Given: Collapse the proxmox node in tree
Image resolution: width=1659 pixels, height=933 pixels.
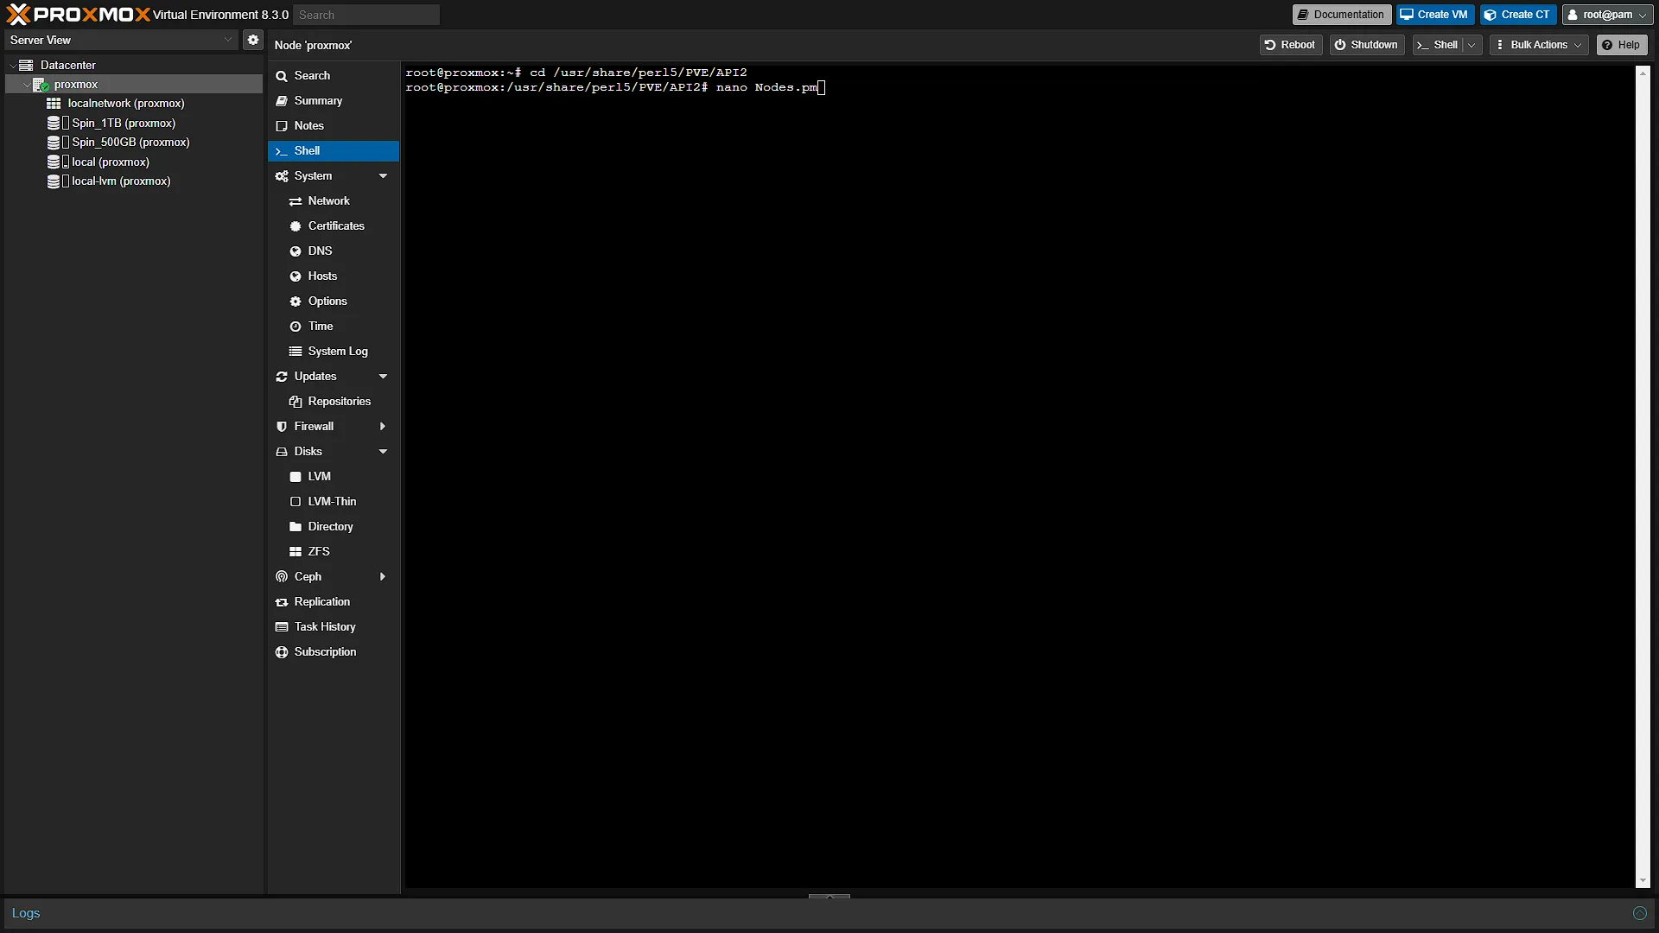Looking at the screenshot, I should click(26, 85).
